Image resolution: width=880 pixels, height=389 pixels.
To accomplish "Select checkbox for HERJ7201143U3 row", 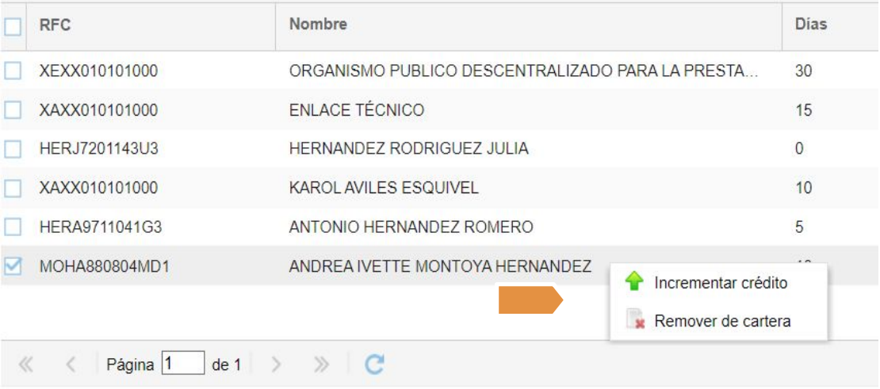I will coord(13,149).
